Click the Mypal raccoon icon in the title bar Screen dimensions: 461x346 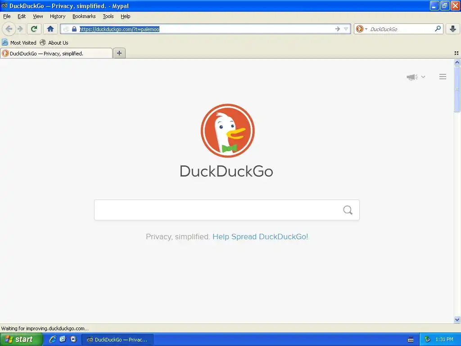[x=5, y=5]
